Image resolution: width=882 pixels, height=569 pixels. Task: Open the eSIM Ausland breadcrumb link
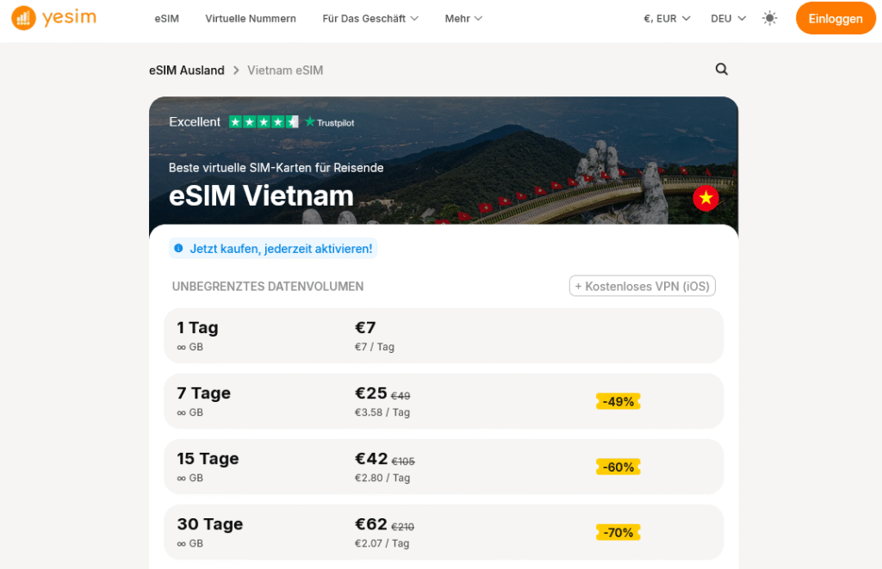(x=187, y=70)
